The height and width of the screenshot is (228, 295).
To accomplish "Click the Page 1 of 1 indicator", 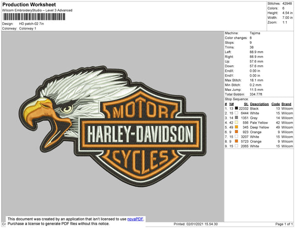I will tap(284, 224).
